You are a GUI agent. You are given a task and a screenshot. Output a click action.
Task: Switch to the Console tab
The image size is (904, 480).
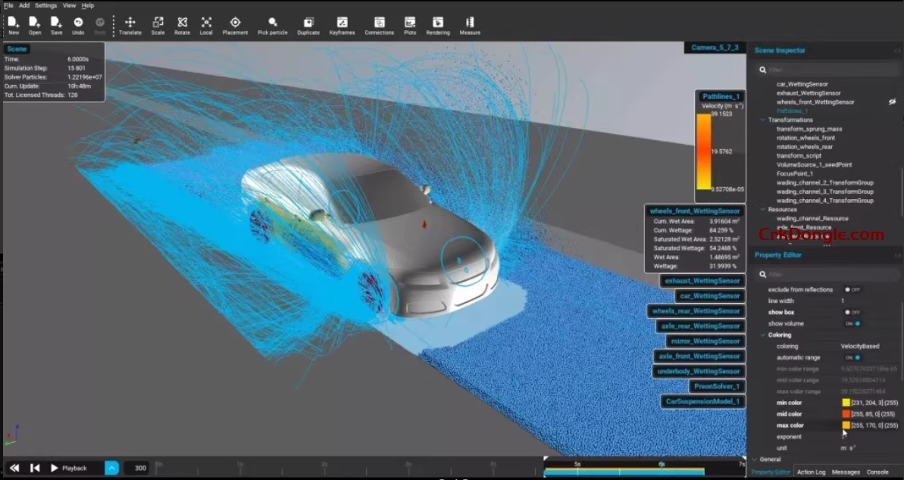pos(877,471)
